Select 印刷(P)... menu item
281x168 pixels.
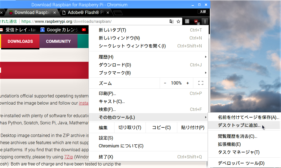point(149,93)
